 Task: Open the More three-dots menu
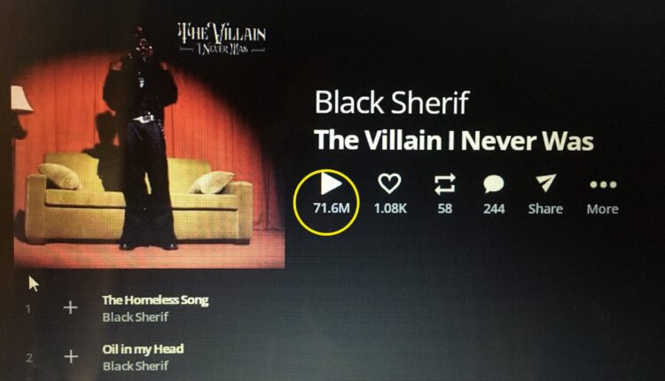point(603,184)
